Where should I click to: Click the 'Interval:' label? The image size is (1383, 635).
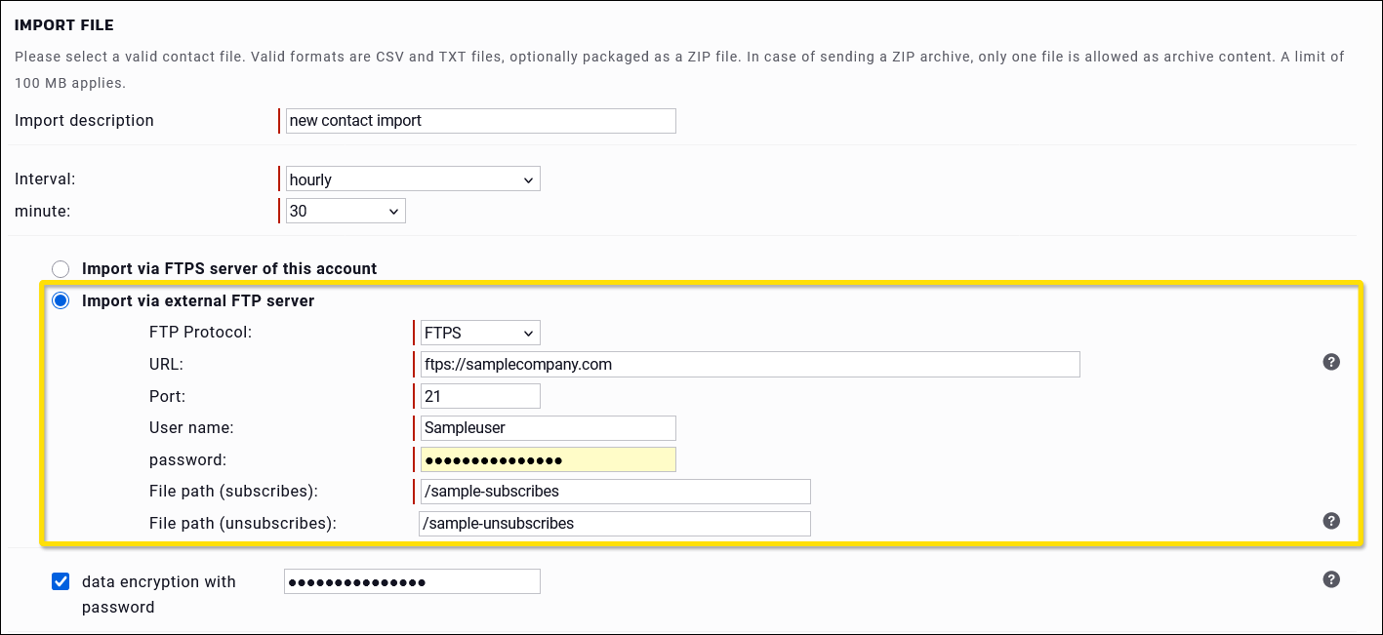point(45,179)
